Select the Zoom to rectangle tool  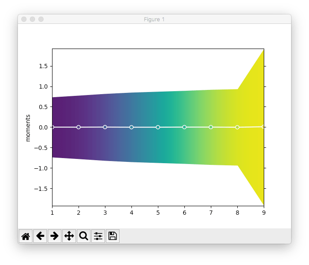coord(84,236)
